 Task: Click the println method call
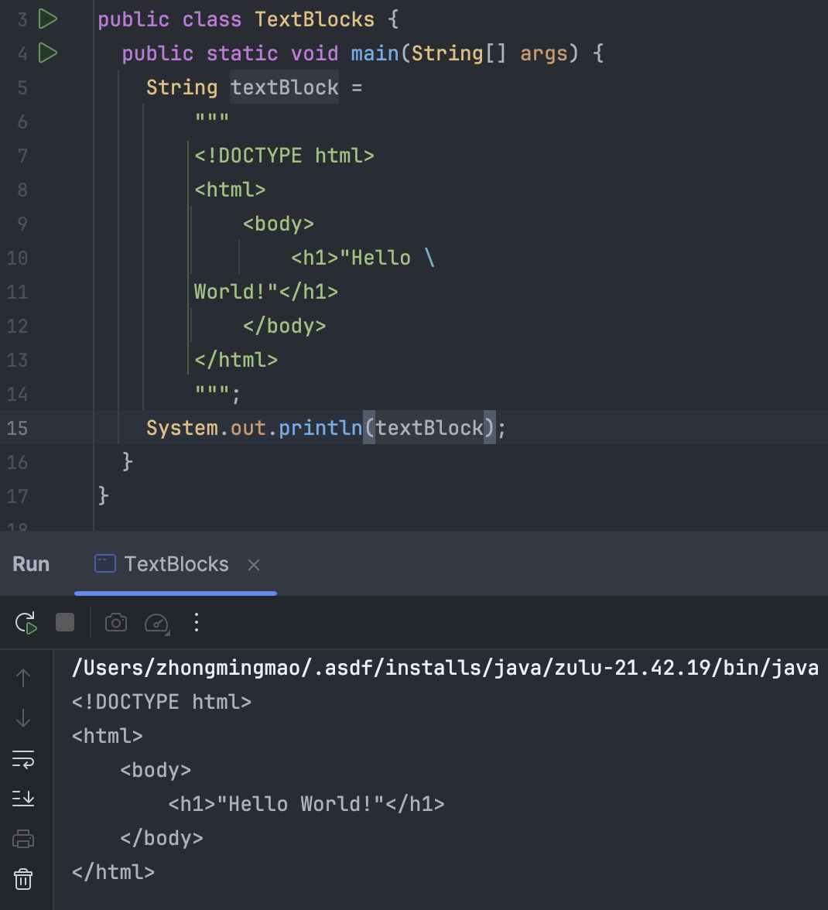[x=320, y=428]
